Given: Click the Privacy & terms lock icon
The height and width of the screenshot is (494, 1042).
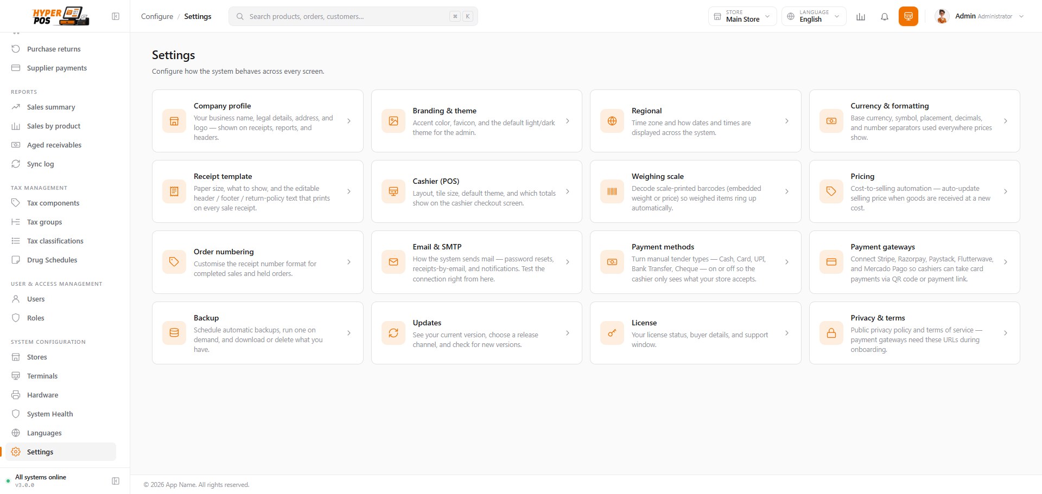Looking at the screenshot, I should point(831,333).
